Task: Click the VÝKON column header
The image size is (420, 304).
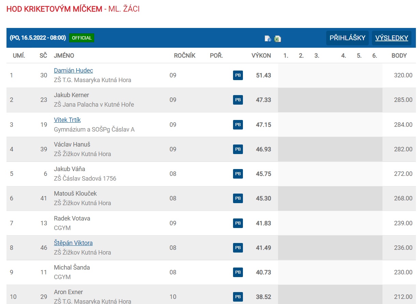Action: 261,56
